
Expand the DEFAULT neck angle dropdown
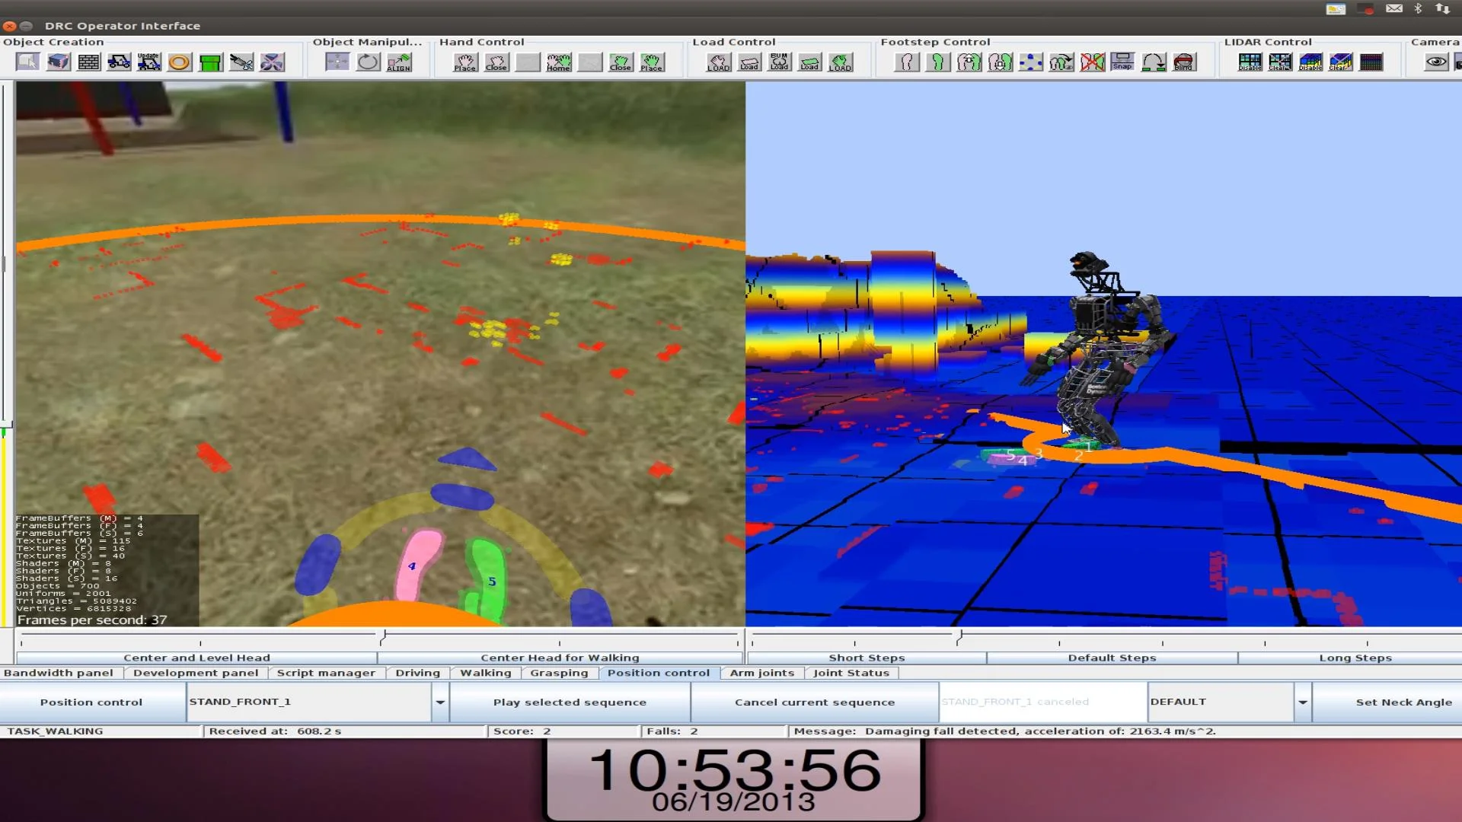coord(1303,702)
